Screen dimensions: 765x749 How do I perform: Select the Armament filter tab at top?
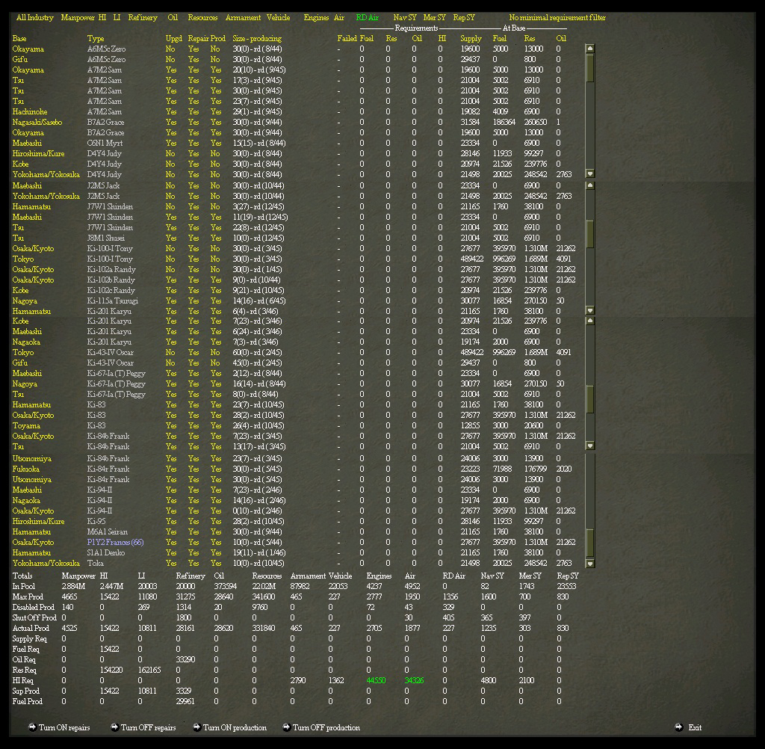(243, 18)
